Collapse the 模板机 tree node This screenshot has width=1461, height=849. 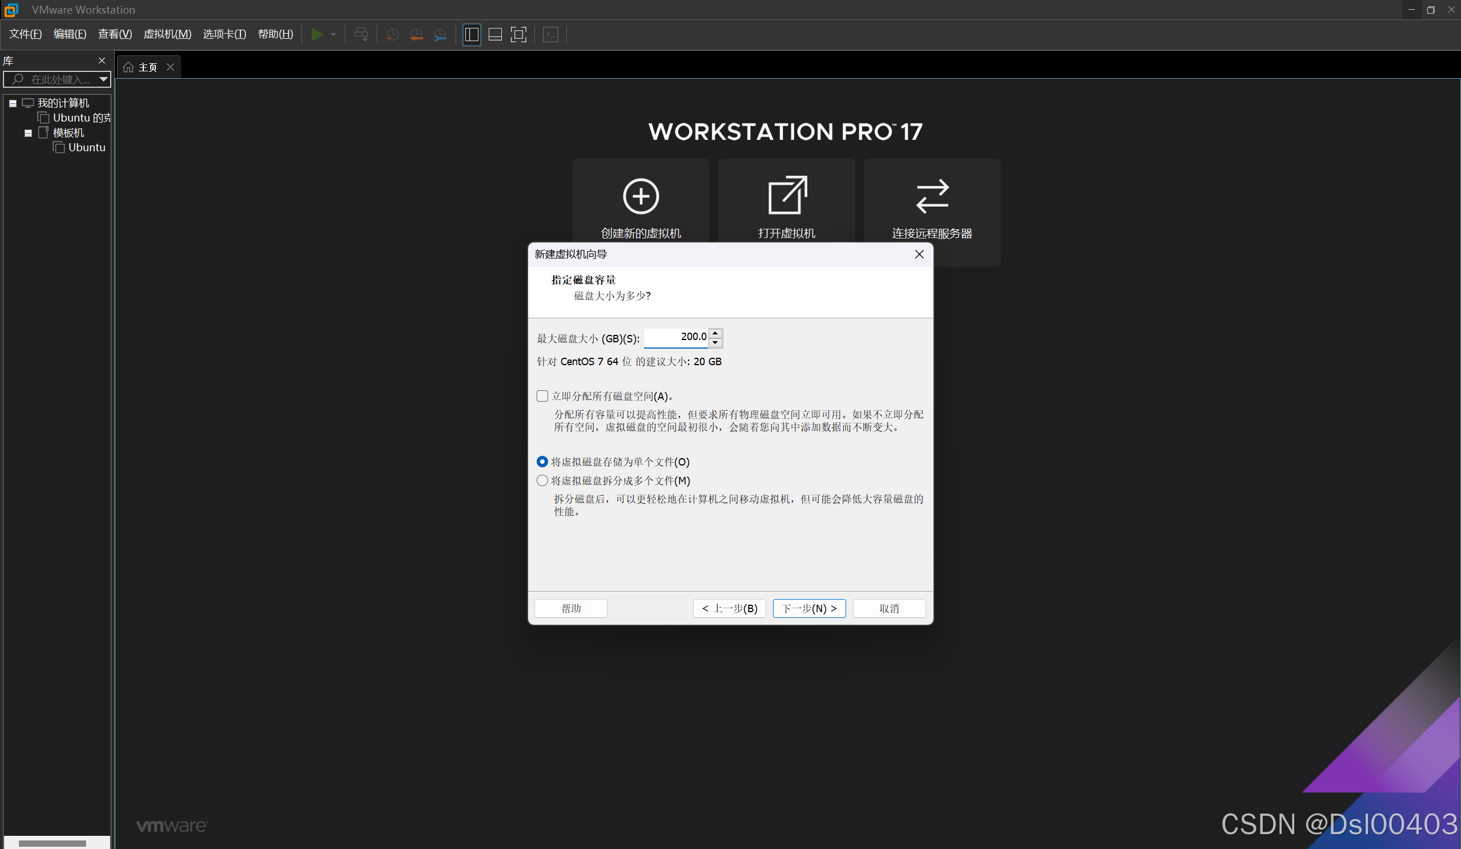tap(28, 134)
